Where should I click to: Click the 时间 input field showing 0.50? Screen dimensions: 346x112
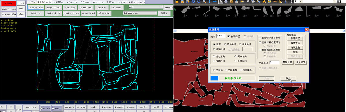(221, 36)
